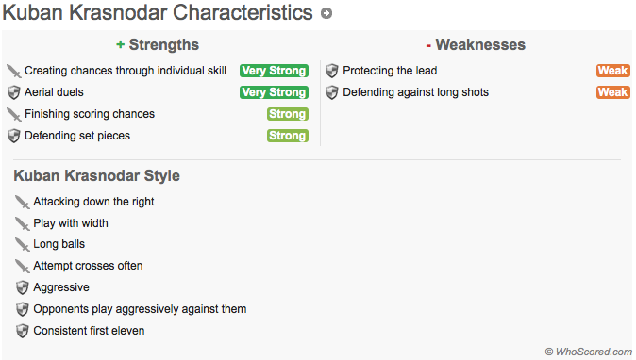Click shield icon beside Protecting the lead
Viewport: 636px width, 360px height.
332,71
